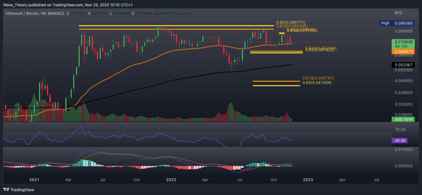
Task: Click the 75.00 RSI scale label
Action: pos(399,130)
